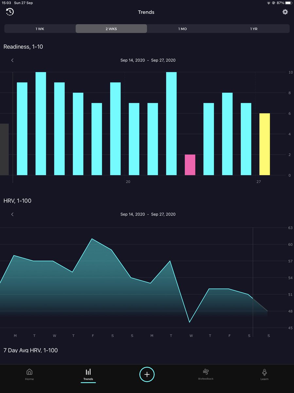The width and height of the screenshot is (294, 393).
Task: Tap the HRV chart date range label
Action: coord(148,214)
